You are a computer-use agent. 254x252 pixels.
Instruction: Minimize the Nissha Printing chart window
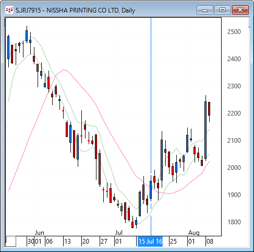coord(205,10)
